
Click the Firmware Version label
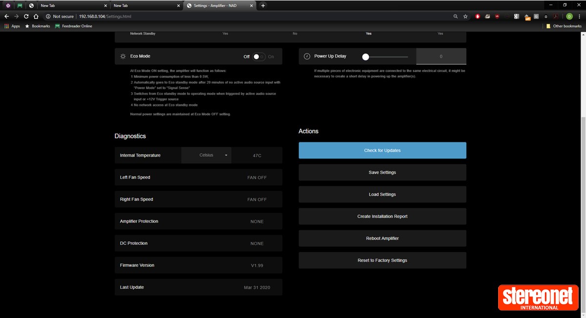[137, 265]
